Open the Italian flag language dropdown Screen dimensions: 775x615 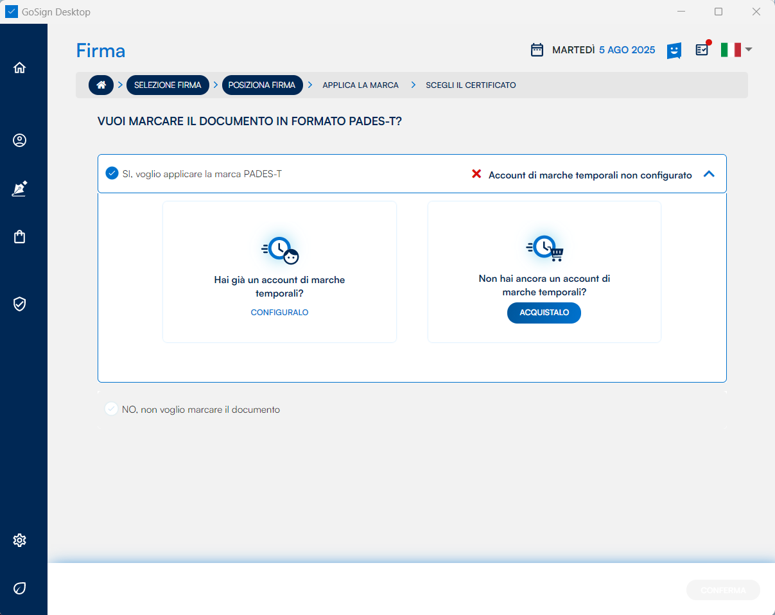[x=736, y=49]
